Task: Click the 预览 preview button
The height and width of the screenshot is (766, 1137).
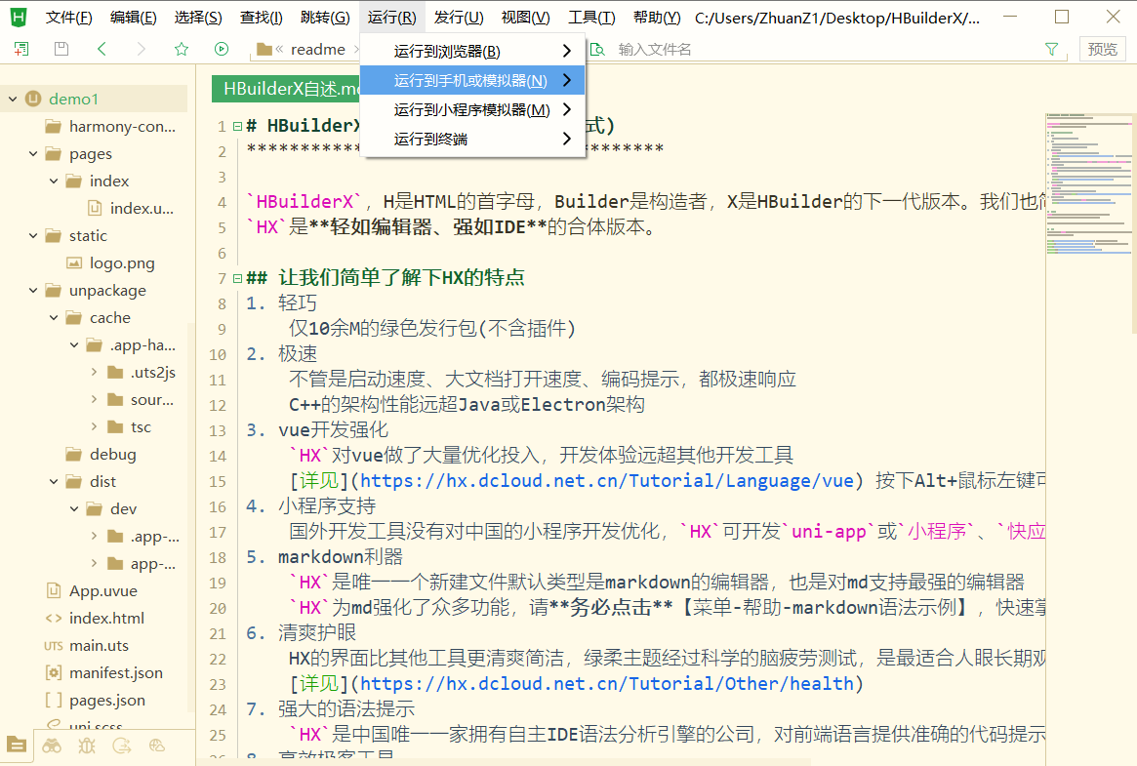Action: click(1102, 49)
